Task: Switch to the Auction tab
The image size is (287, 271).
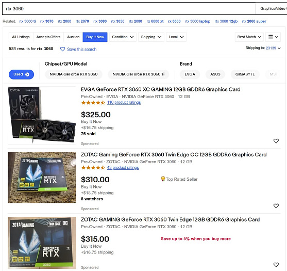Action: [73, 37]
